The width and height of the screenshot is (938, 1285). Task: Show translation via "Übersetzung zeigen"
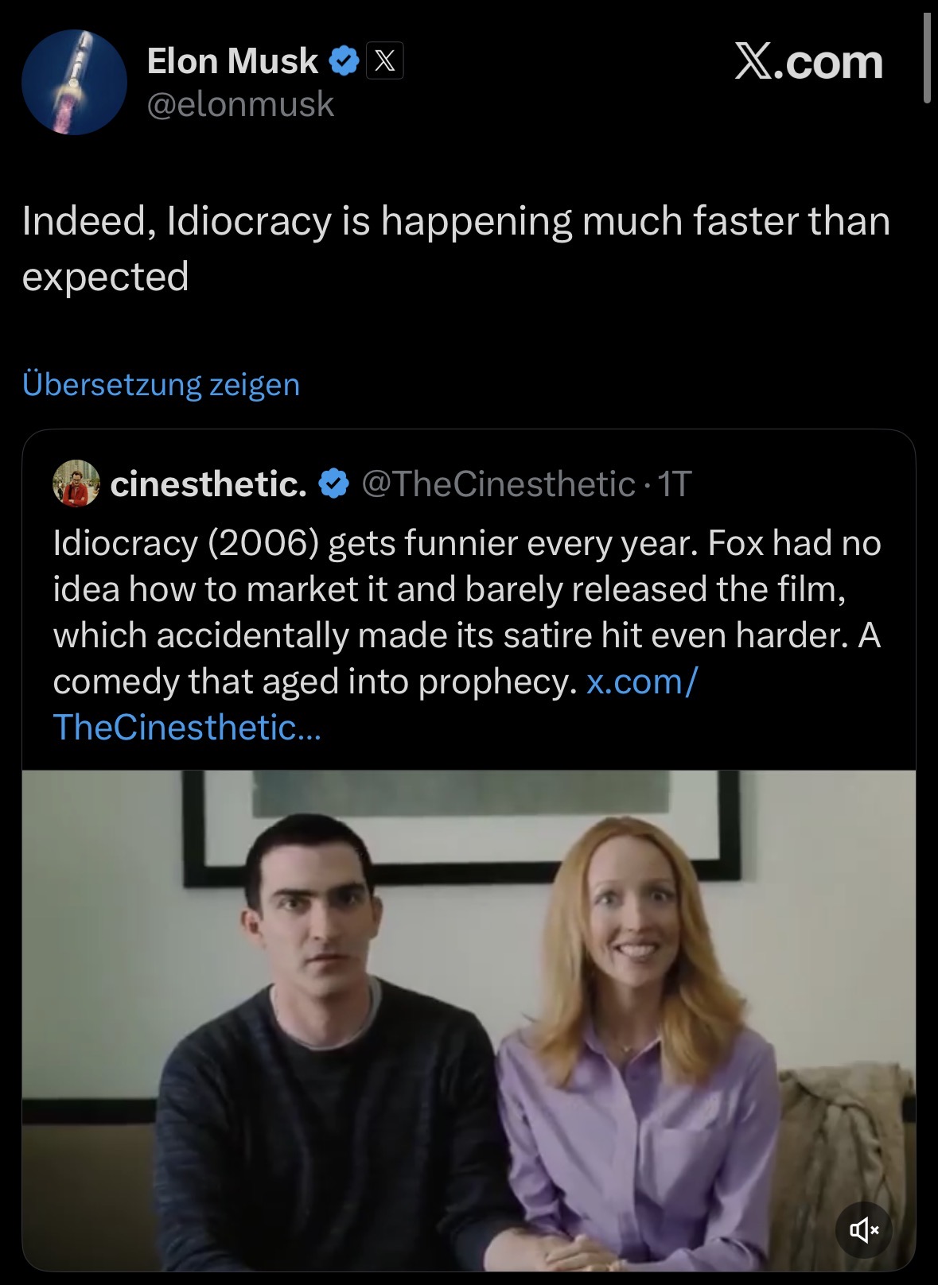coord(161,384)
